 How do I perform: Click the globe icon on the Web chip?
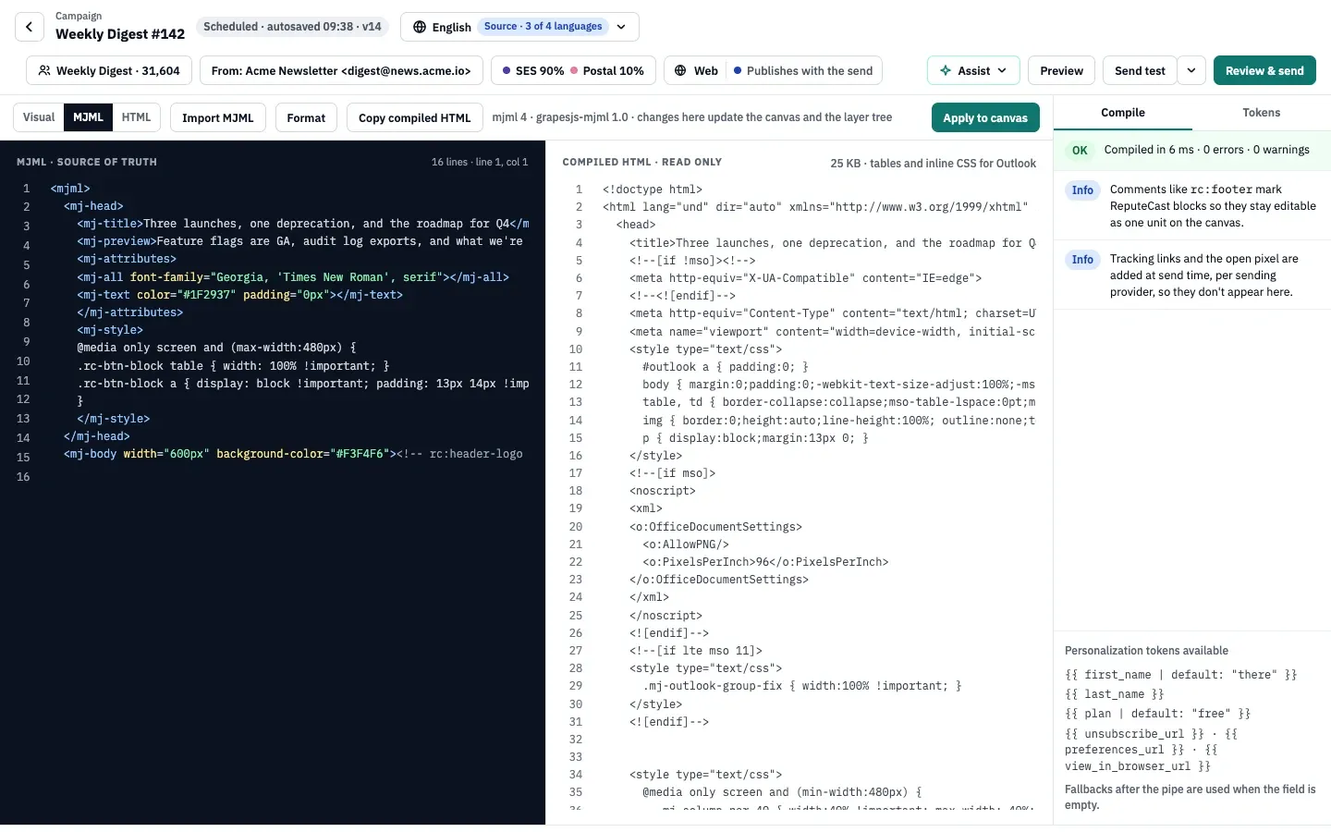point(680,70)
